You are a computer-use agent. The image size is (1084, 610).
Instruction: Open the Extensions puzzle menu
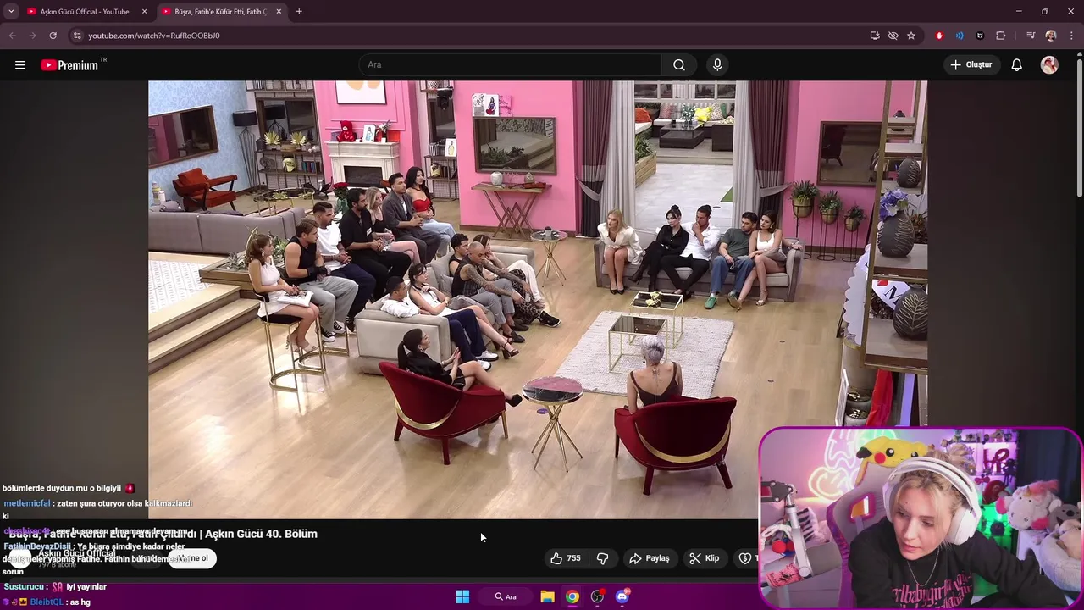tap(1001, 36)
